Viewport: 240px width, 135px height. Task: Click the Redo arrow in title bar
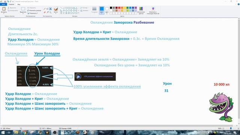tap(10, 1)
